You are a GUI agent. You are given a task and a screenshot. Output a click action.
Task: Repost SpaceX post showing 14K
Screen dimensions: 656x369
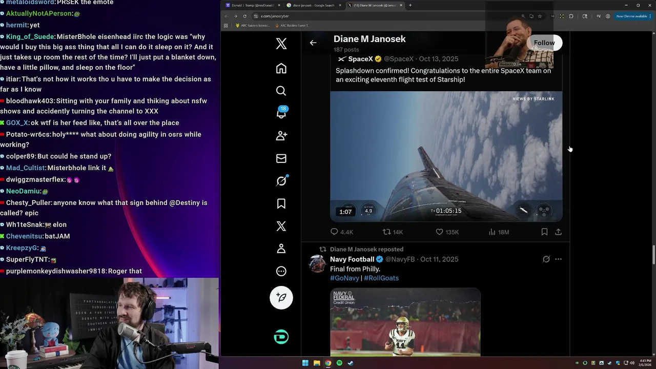tap(393, 232)
